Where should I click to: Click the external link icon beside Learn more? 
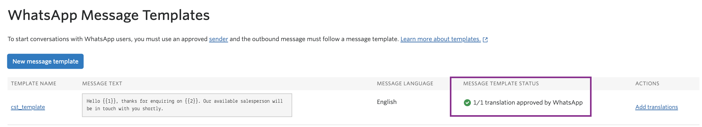[485, 40]
